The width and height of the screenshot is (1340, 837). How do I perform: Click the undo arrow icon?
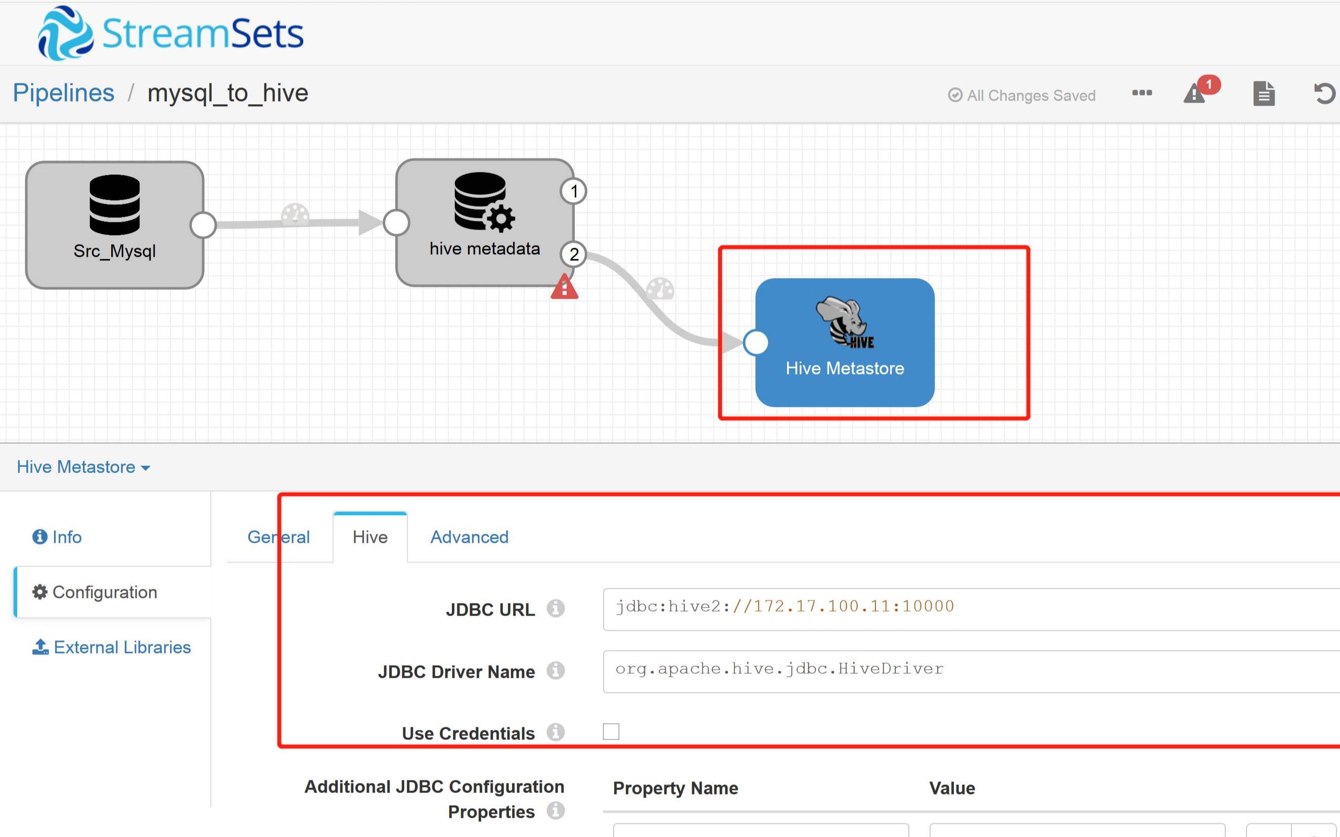tap(1324, 94)
